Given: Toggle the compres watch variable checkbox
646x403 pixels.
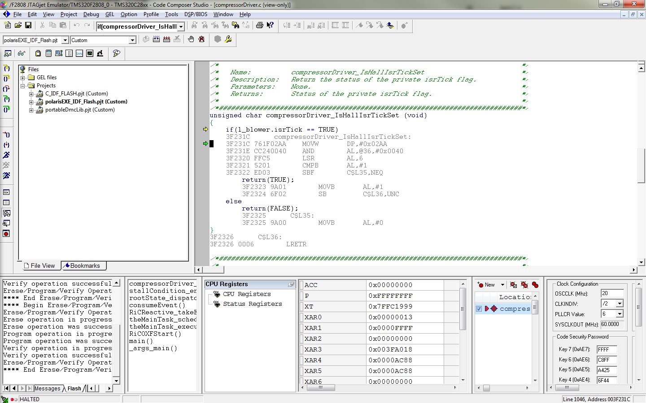Looking at the screenshot, I should coord(478,309).
